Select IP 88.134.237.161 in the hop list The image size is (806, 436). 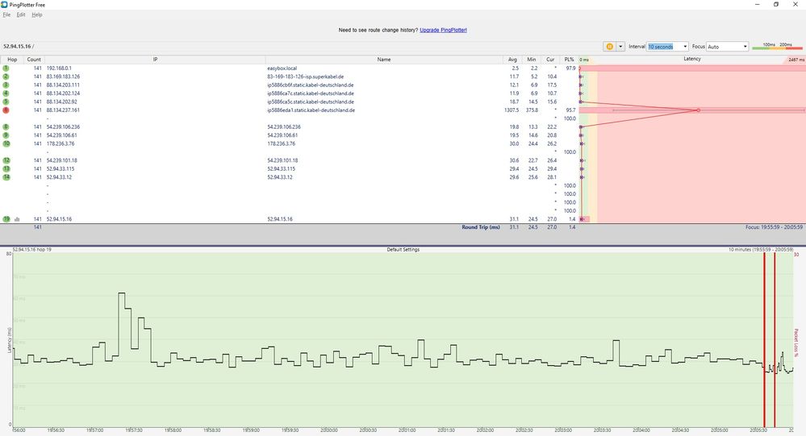click(63, 110)
